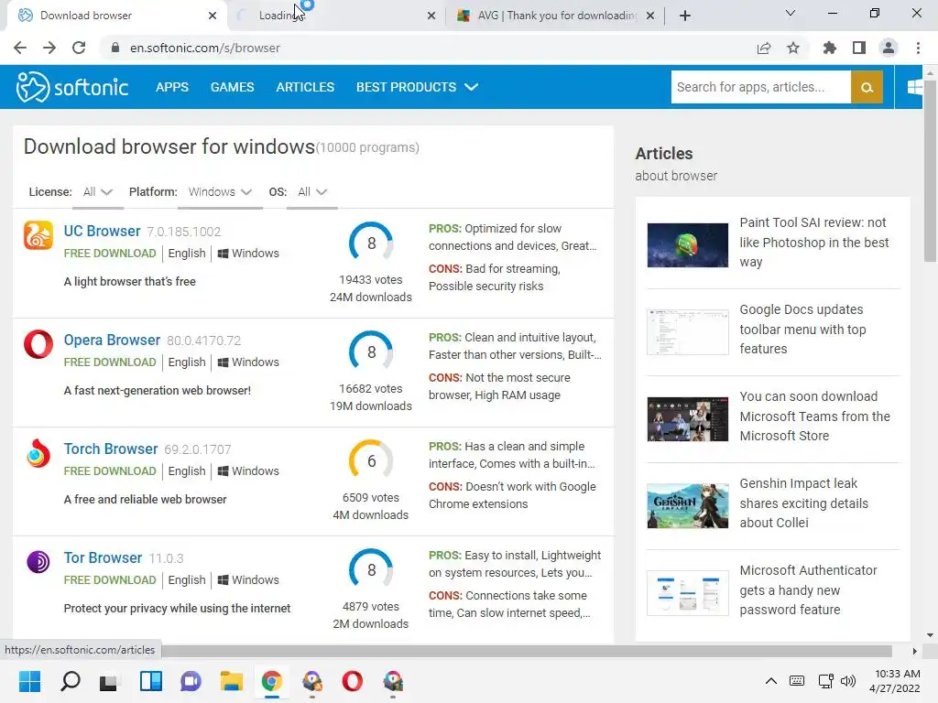Open Widgets from taskbar

(151, 681)
